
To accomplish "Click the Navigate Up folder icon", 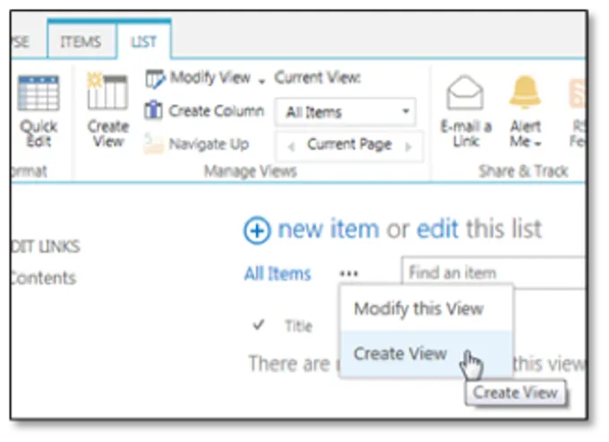I will [153, 143].
